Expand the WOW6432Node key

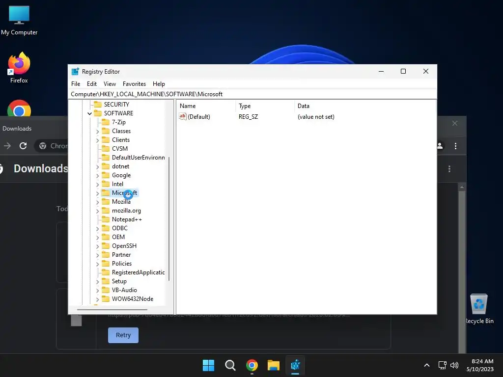coord(98,299)
